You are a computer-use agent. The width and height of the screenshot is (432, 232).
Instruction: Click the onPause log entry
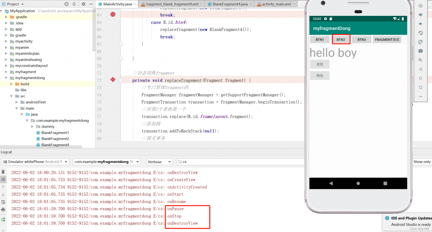click(175, 209)
